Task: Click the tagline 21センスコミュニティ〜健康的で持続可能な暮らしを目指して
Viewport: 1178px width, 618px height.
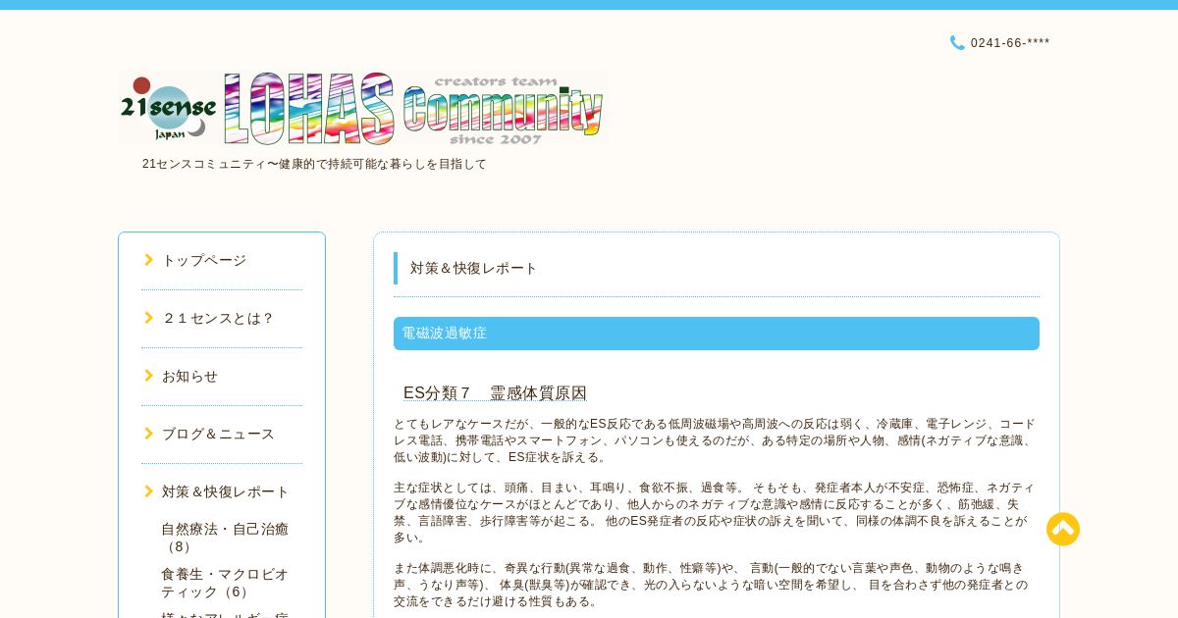Action: click(x=314, y=164)
